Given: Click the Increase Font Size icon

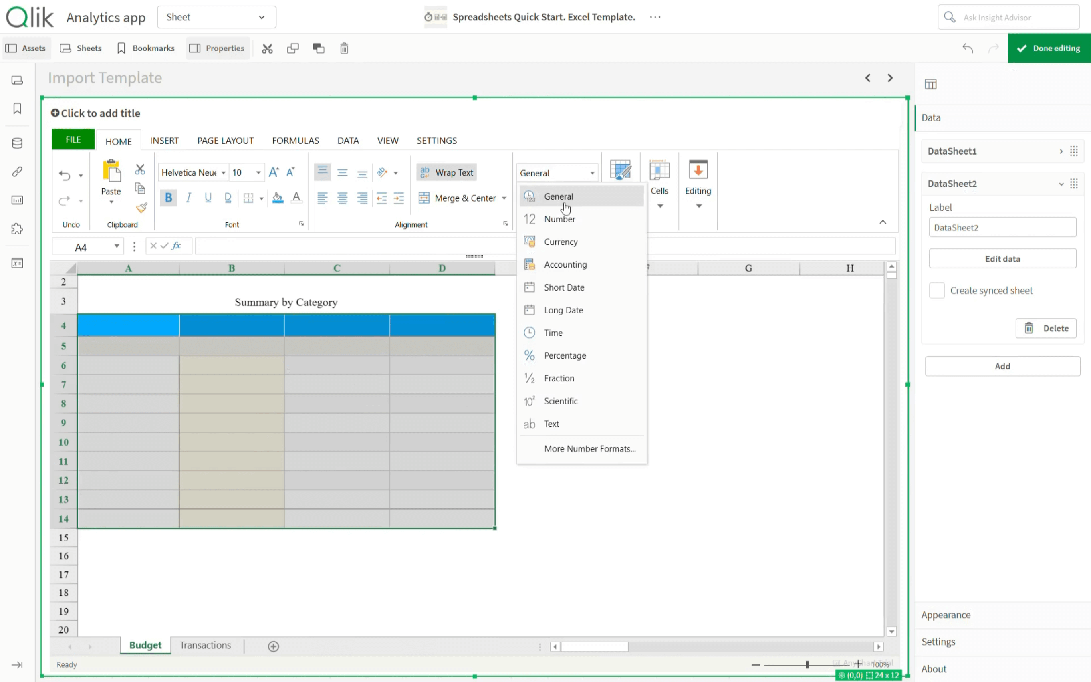Looking at the screenshot, I should pos(273,172).
